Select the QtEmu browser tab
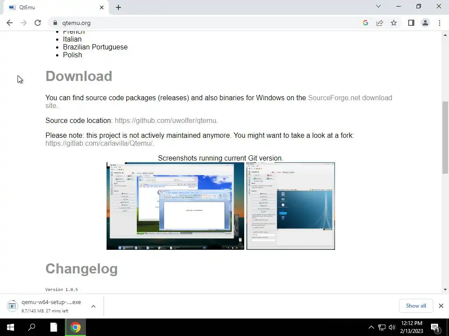The image size is (449, 336). 56,7
